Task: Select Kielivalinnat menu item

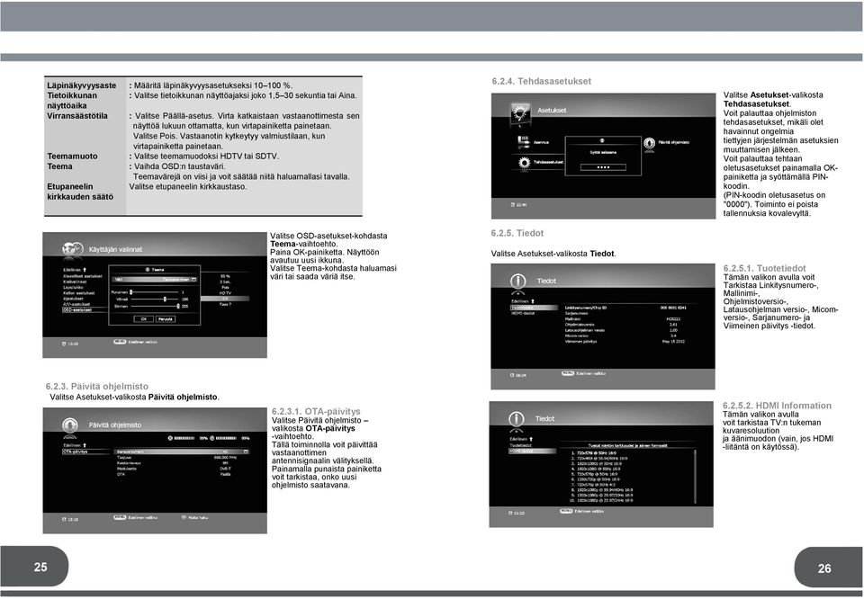Action: 75,282
